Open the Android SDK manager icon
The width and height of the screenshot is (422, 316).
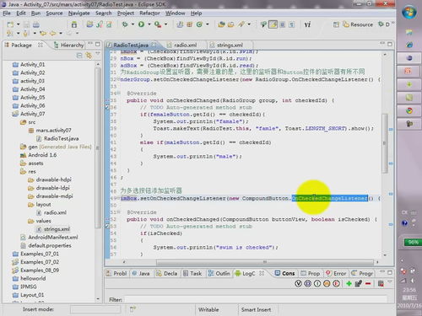tap(74, 24)
